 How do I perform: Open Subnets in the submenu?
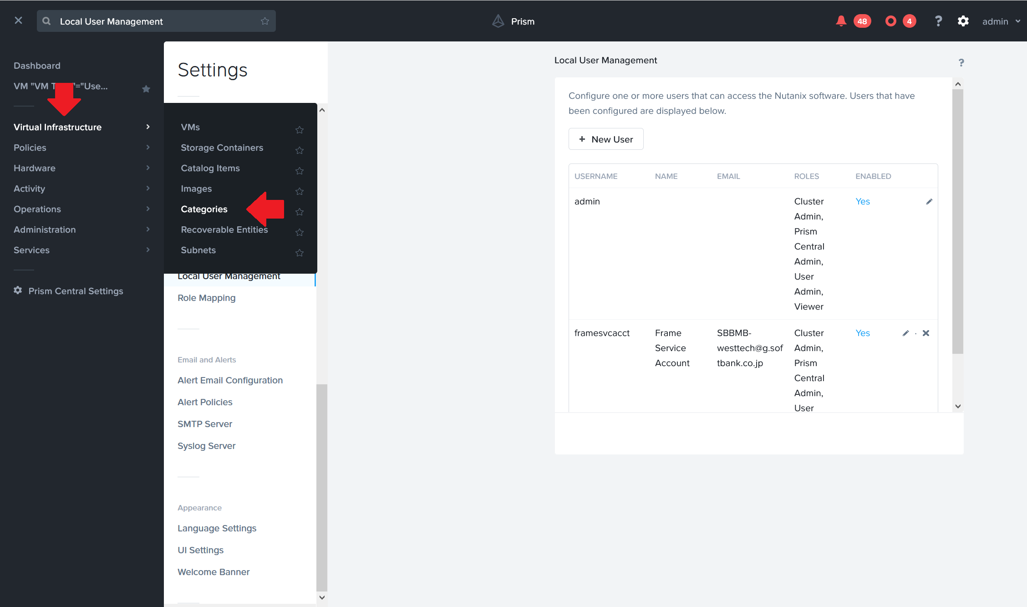198,250
